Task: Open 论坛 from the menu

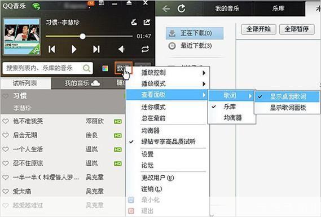Action: click(167, 165)
